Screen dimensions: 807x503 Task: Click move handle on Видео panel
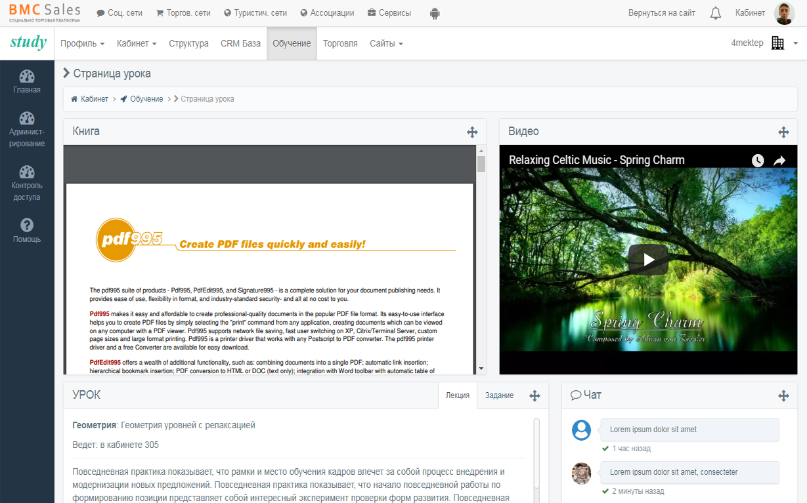(783, 132)
